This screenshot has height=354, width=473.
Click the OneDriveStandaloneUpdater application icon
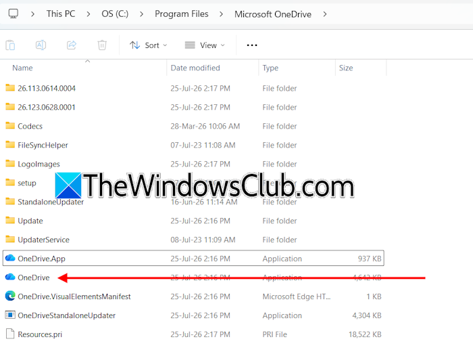10,315
